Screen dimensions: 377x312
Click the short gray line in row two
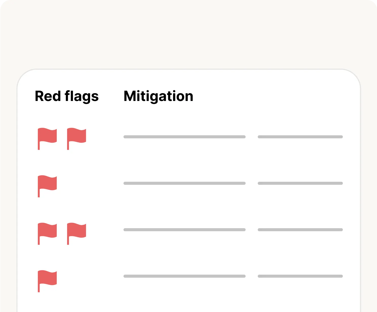tap(300, 183)
